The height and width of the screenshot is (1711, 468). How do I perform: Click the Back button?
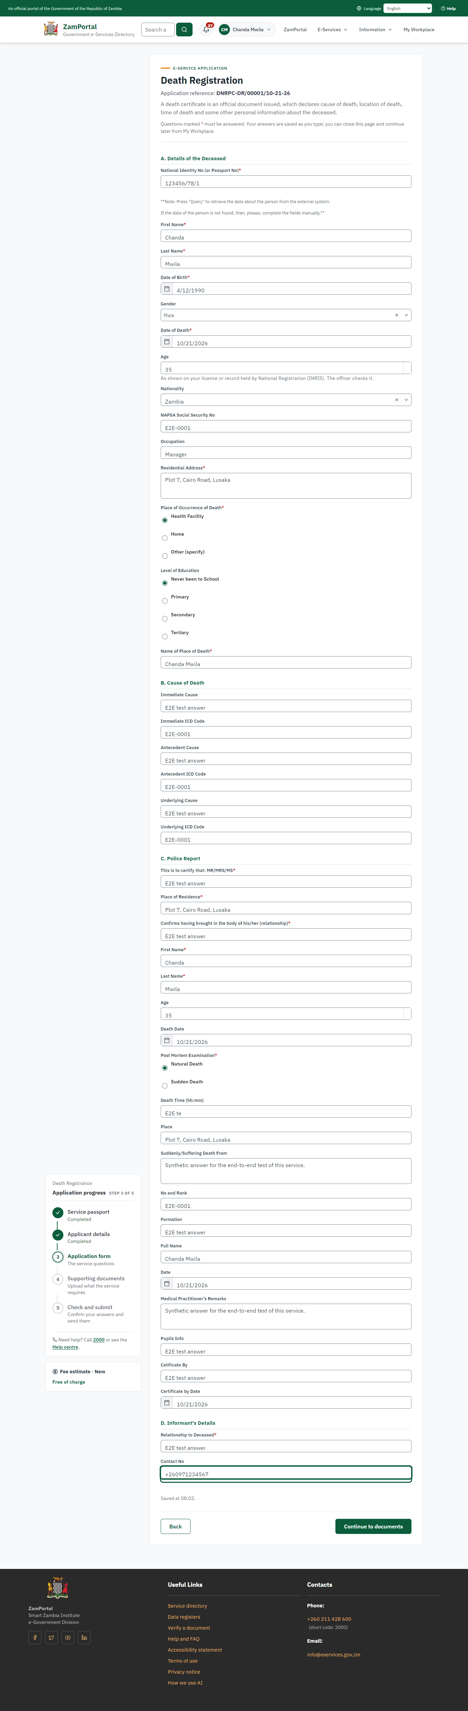(x=176, y=1526)
